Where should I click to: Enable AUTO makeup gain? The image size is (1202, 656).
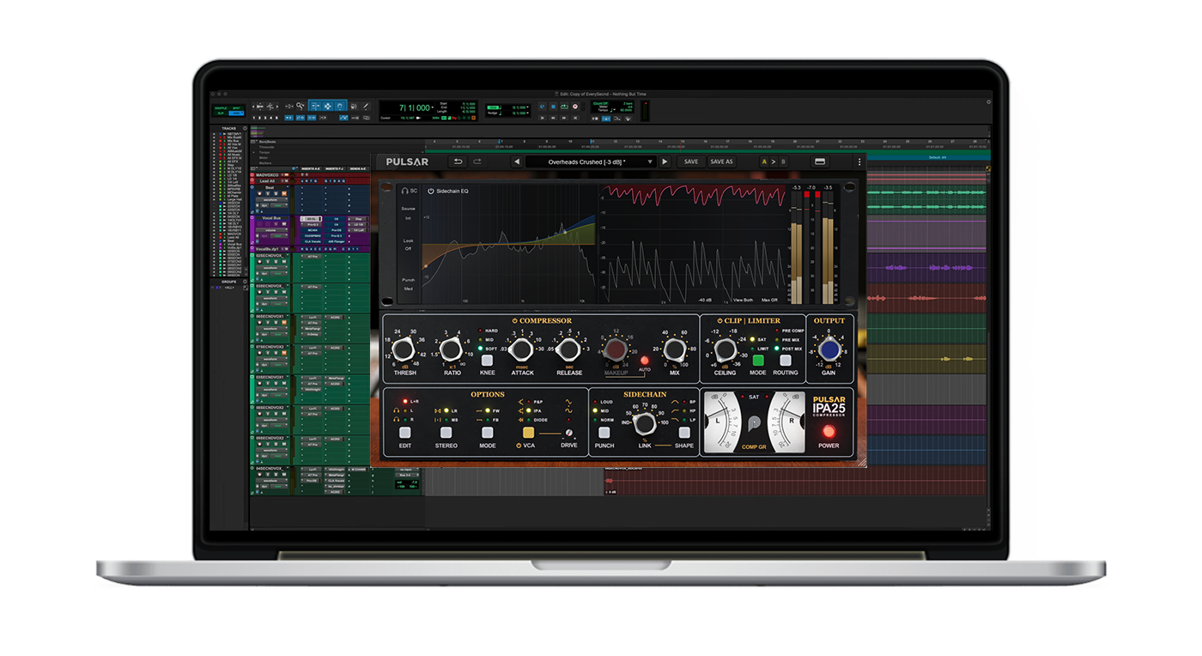(644, 360)
